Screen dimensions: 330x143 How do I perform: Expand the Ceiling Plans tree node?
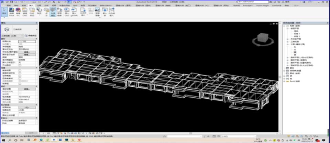(x=287, y=39)
